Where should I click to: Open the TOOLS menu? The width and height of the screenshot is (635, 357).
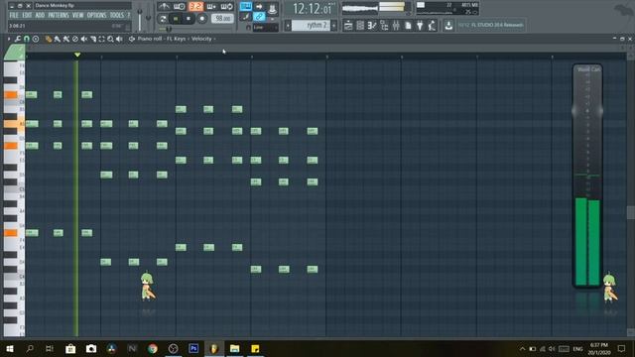pos(117,16)
